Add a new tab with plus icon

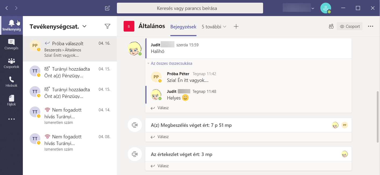[x=236, y=26]
